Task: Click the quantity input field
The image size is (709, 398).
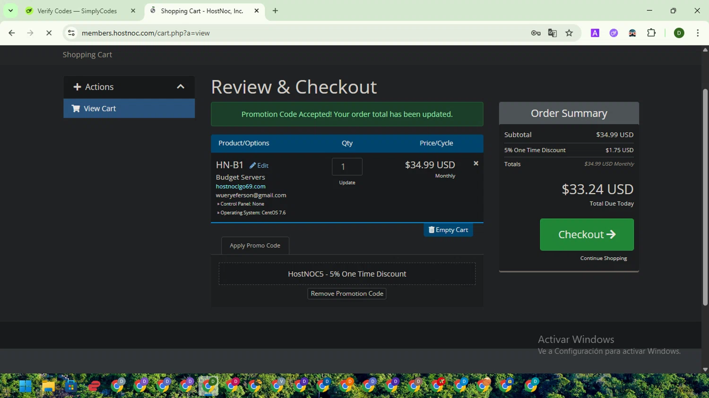Action: (347, 167)
